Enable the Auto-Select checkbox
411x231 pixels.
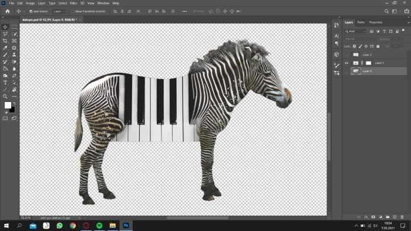pos(31,11)
